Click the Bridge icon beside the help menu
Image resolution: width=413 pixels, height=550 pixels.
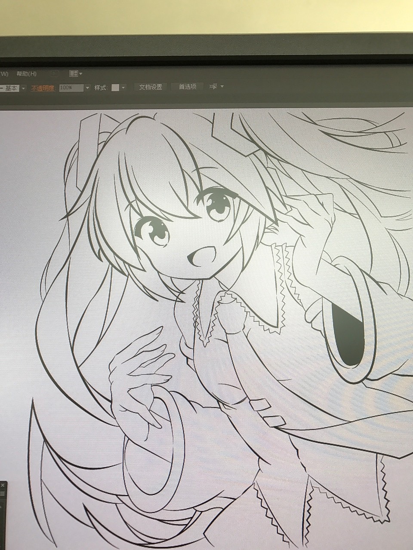coord(55,74)
